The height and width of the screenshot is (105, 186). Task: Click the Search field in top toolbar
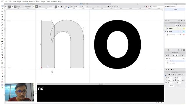(158, 6)
